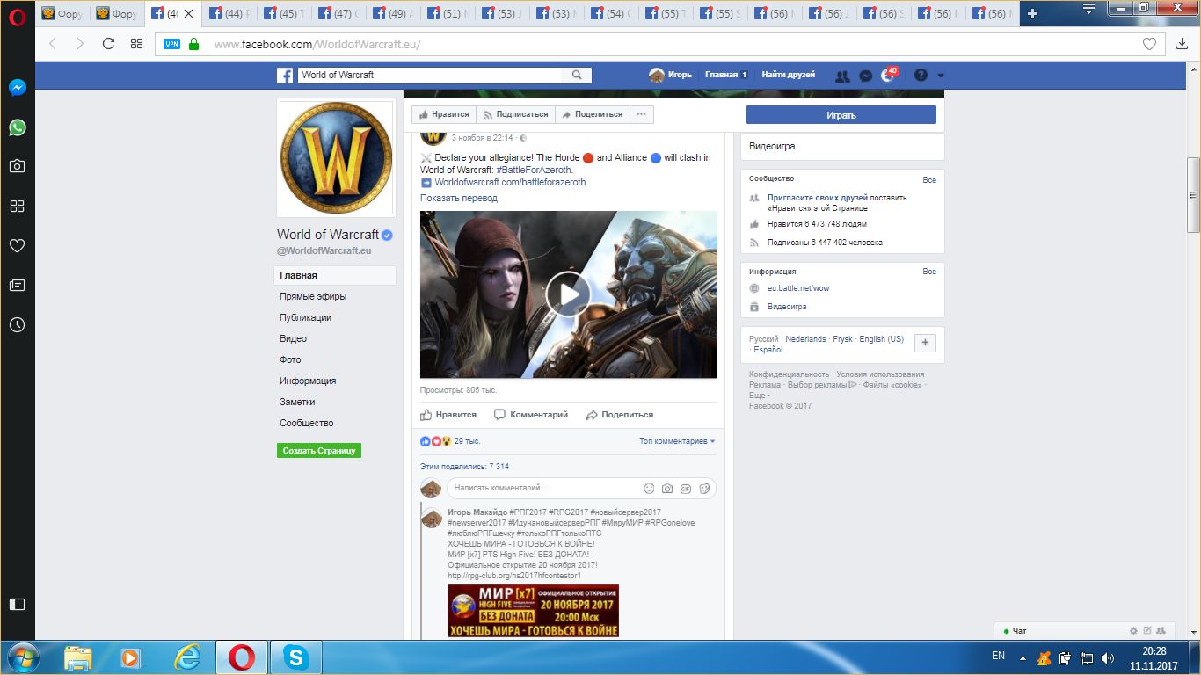Open WhatsApp in Opera sidebar
1201x675 pixels.
(17, 127)
